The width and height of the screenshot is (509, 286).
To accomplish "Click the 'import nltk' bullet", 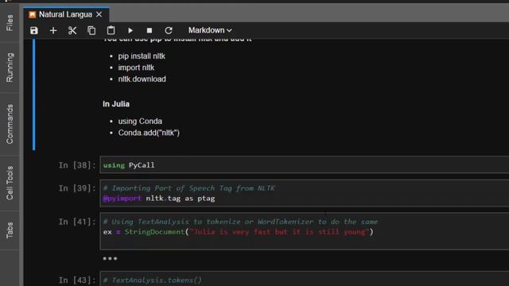I will [136, 68].
